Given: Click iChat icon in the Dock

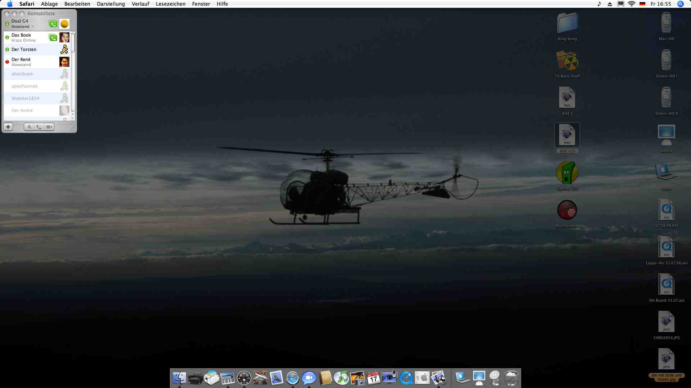Looking at the screenshot, I should pyautogui.click(x=309, y=378).
